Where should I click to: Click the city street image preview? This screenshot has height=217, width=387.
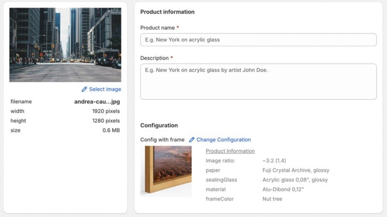point(65,44)
